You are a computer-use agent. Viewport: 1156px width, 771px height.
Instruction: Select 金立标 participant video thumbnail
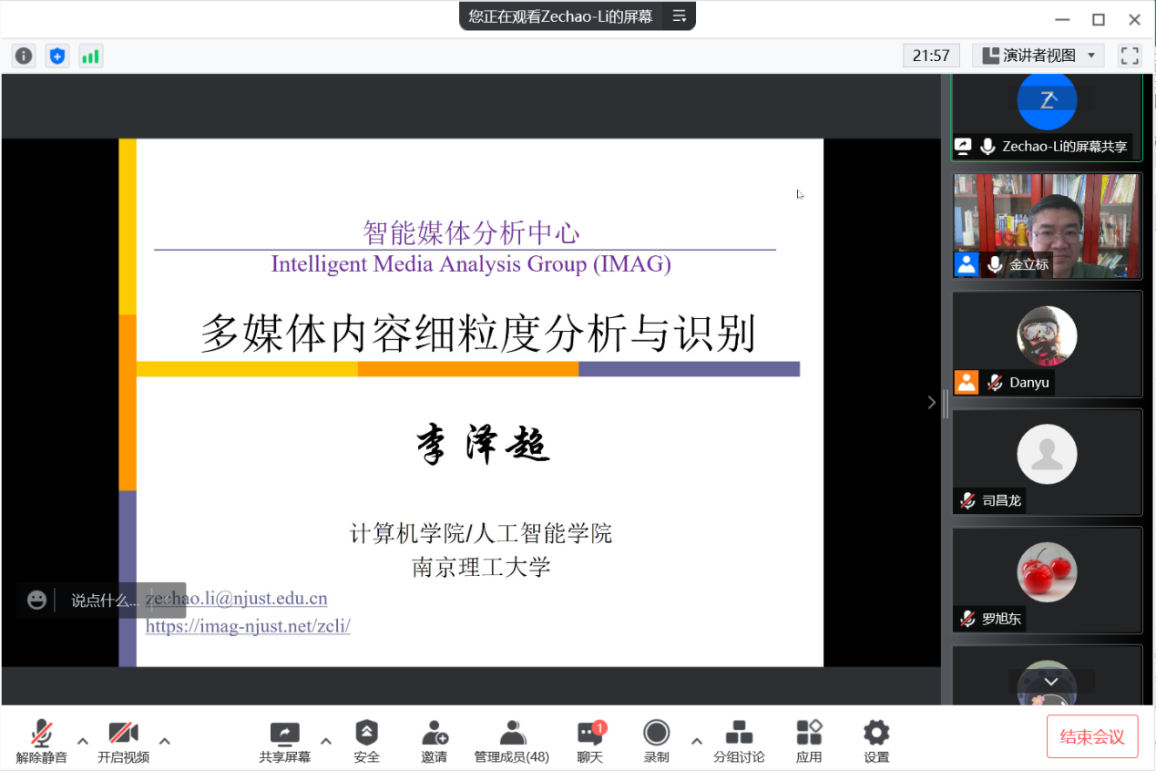pyautogui.click(x=1047, y=225)
